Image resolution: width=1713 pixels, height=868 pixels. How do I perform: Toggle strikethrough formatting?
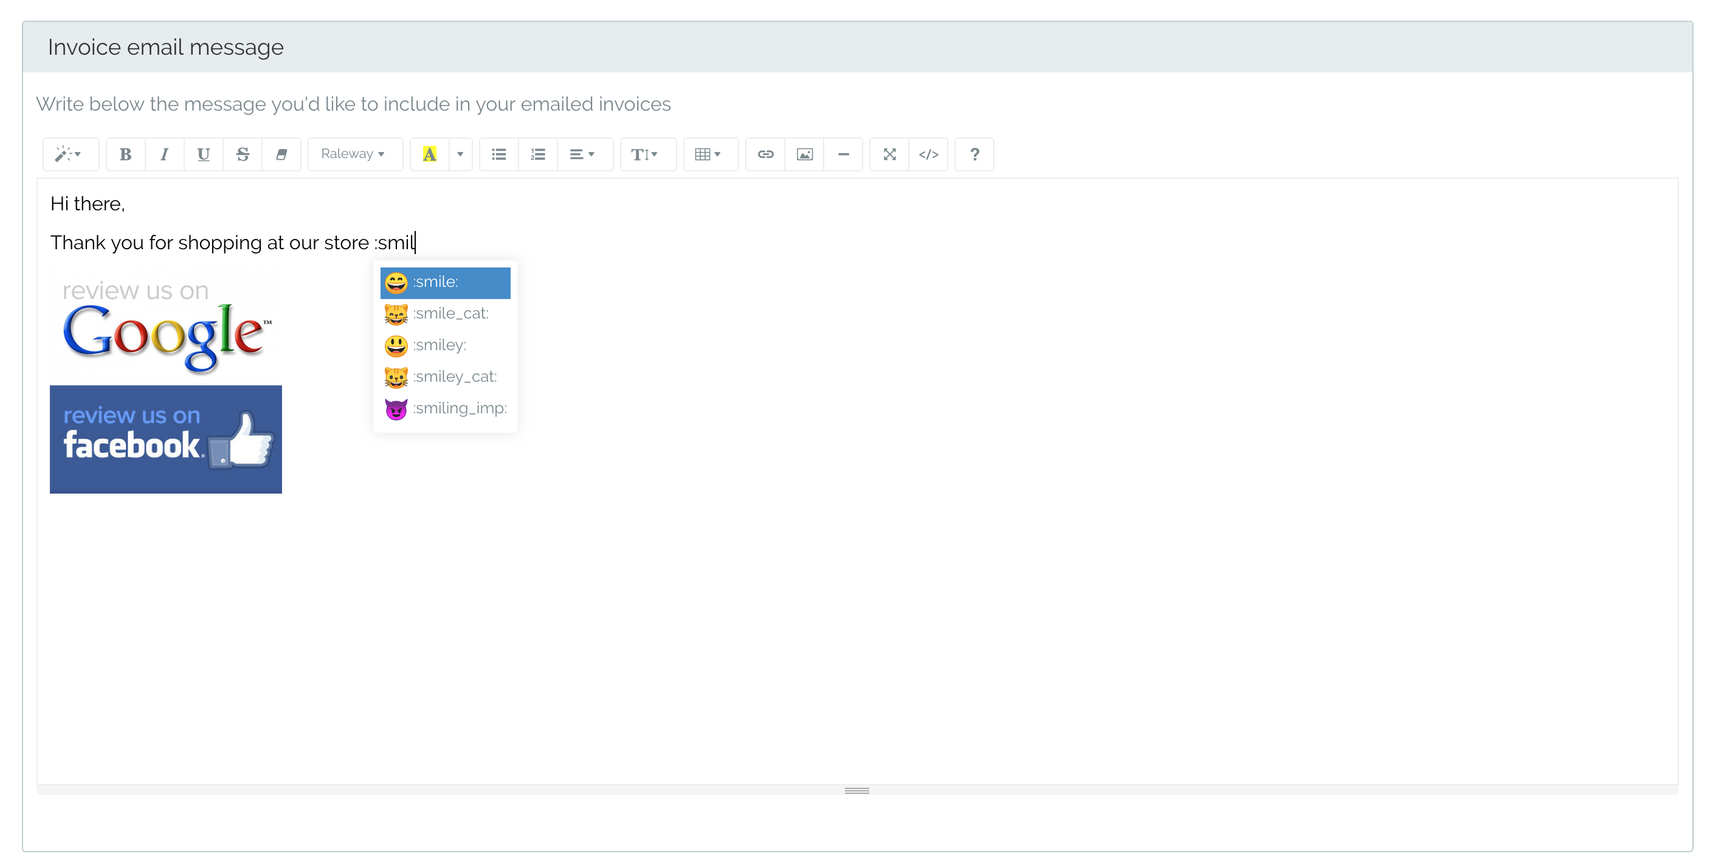[243, 154]
